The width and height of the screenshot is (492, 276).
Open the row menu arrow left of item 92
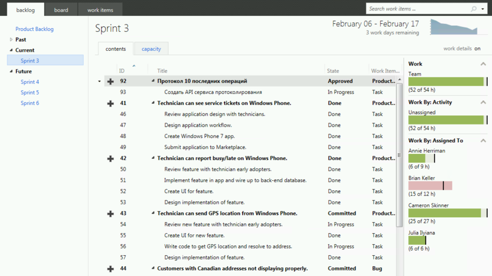tap(100, 82)
